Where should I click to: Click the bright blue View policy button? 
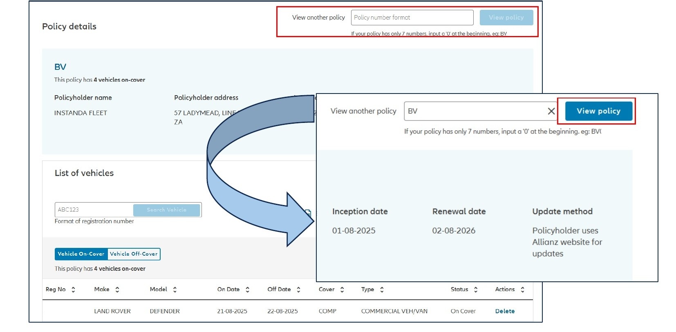[x=598, y=111]
